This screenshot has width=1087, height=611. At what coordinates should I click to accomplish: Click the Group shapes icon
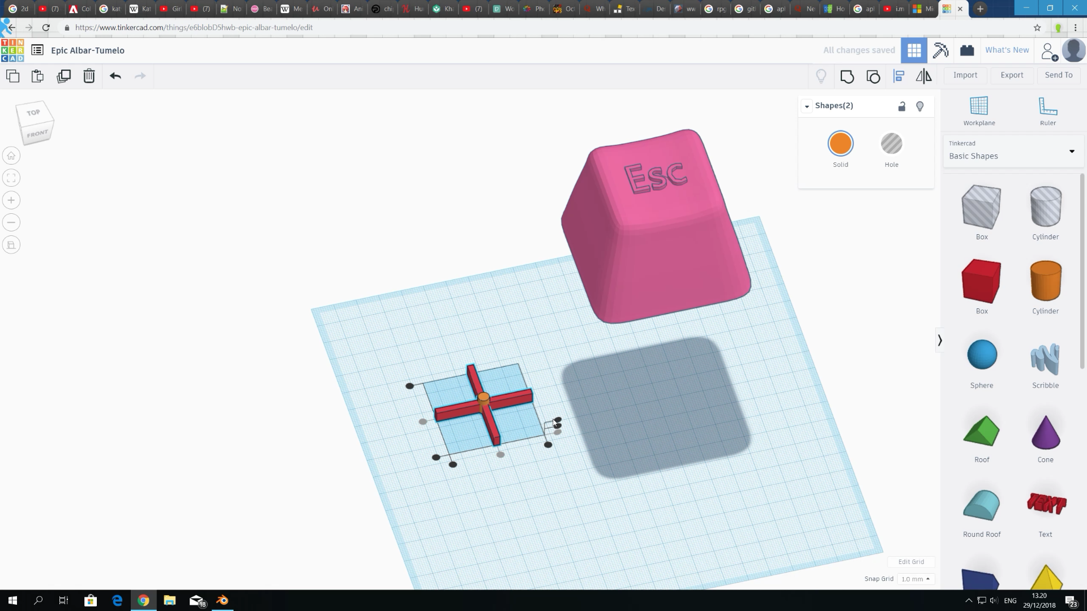847,76
